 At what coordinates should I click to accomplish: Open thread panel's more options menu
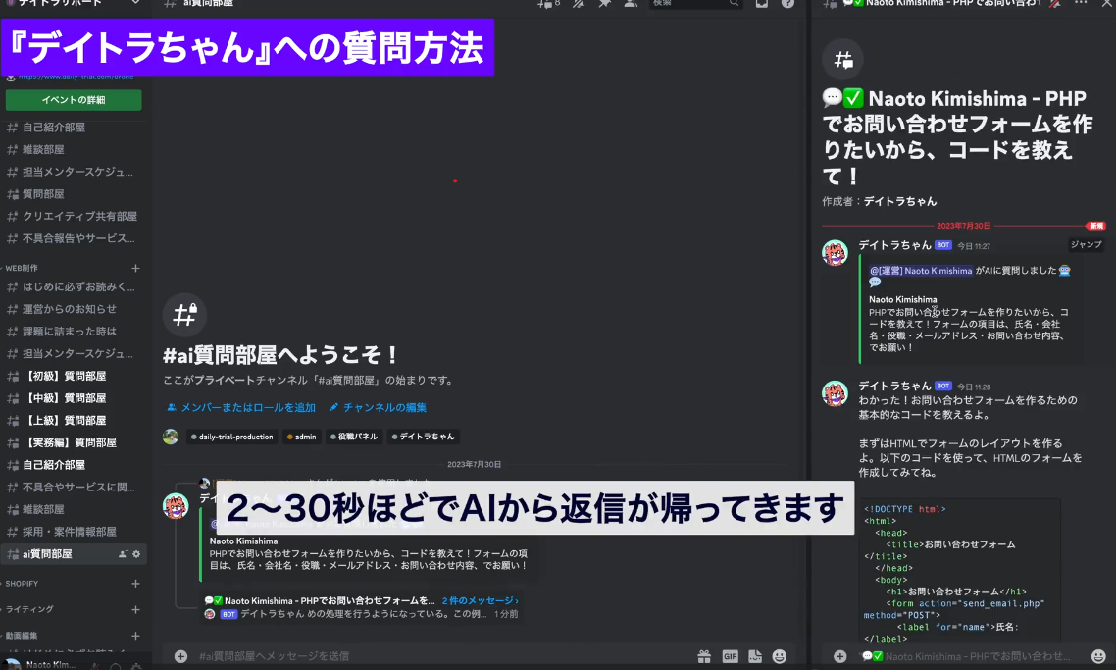tap(1081, 4)
